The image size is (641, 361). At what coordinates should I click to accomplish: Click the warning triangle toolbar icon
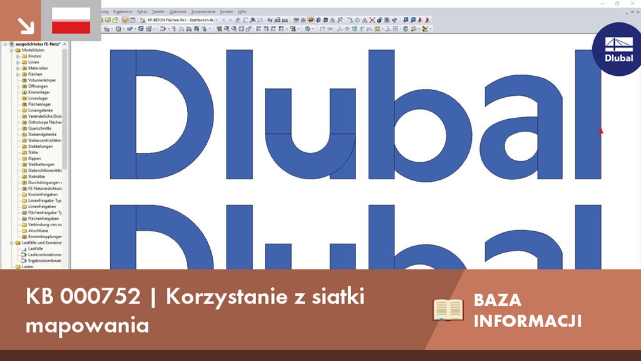365,20
